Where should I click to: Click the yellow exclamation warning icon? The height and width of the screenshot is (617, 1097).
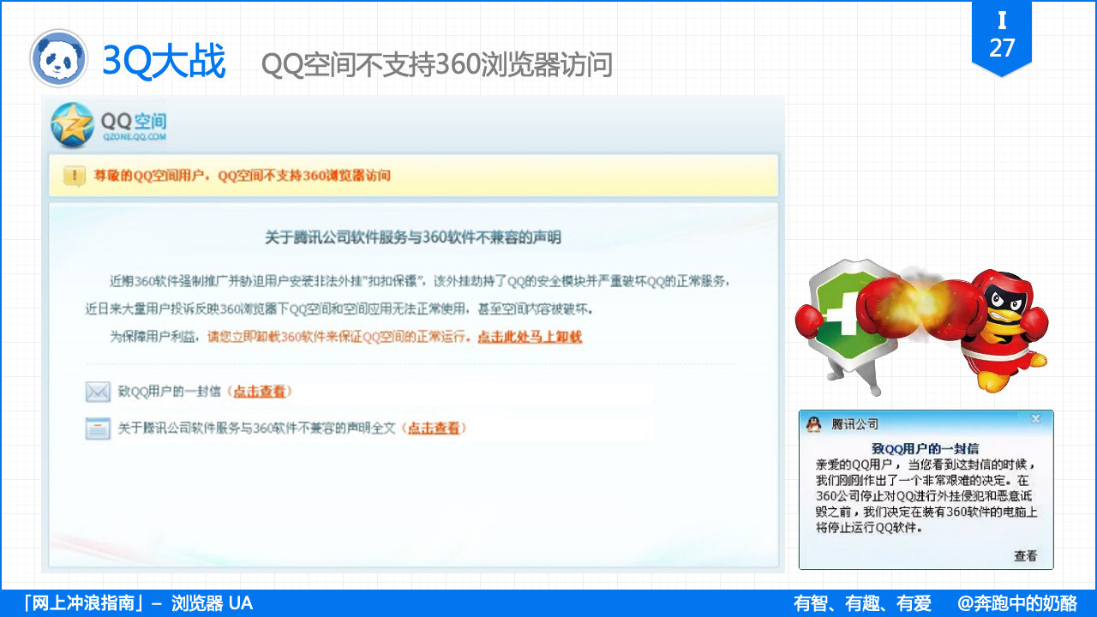coord(73,175)
